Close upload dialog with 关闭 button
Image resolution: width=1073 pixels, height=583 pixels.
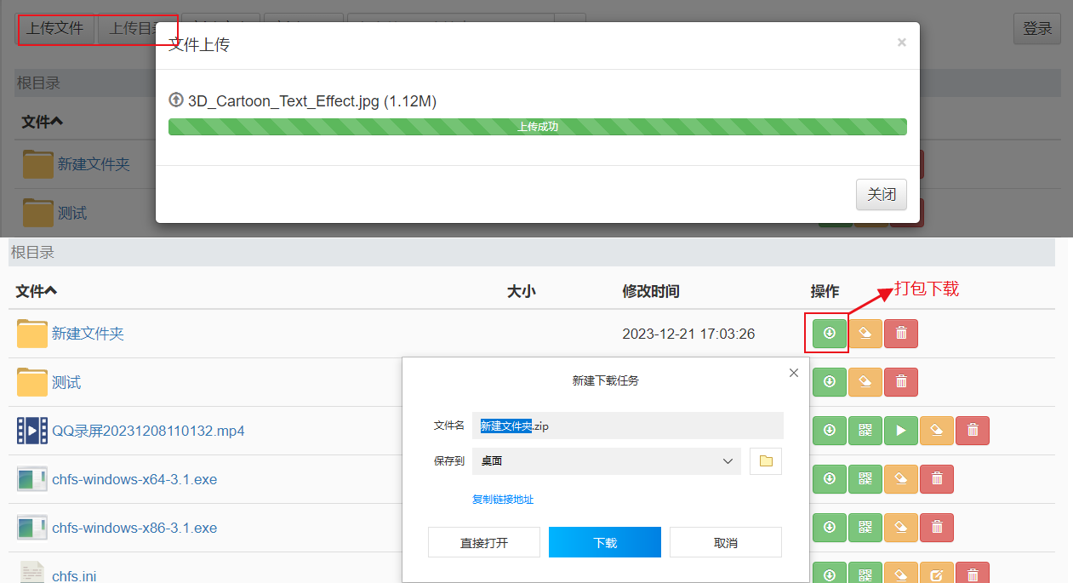point(881,195)
